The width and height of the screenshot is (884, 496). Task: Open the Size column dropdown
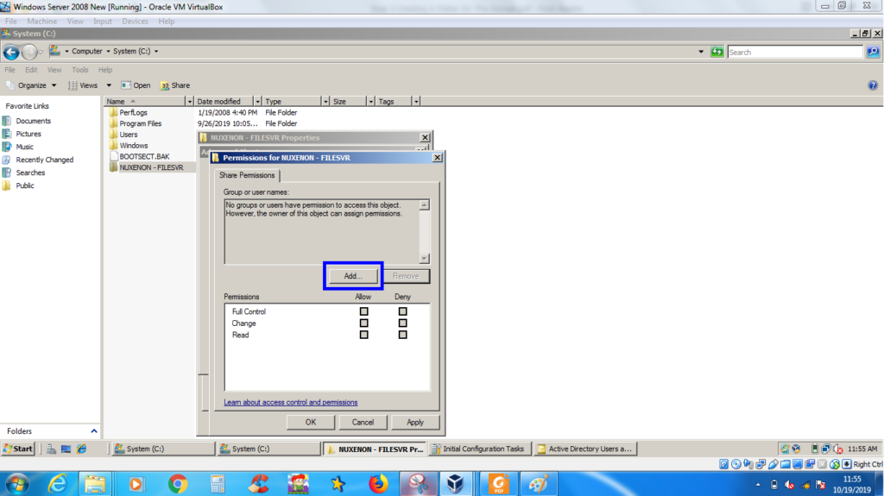click(x=371, y=102)
